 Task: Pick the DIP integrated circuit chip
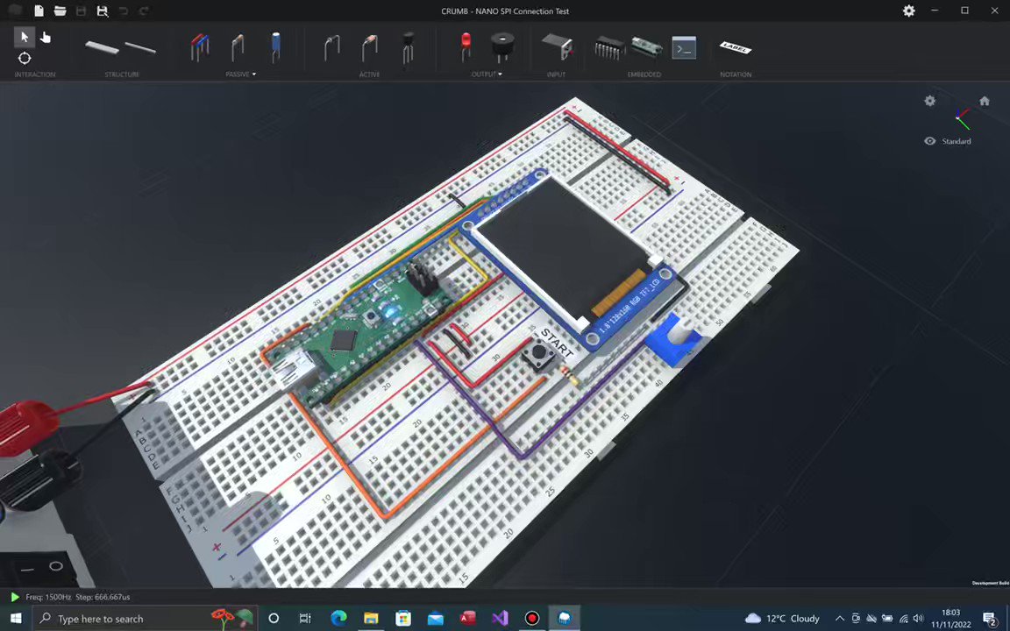[609, 48]
